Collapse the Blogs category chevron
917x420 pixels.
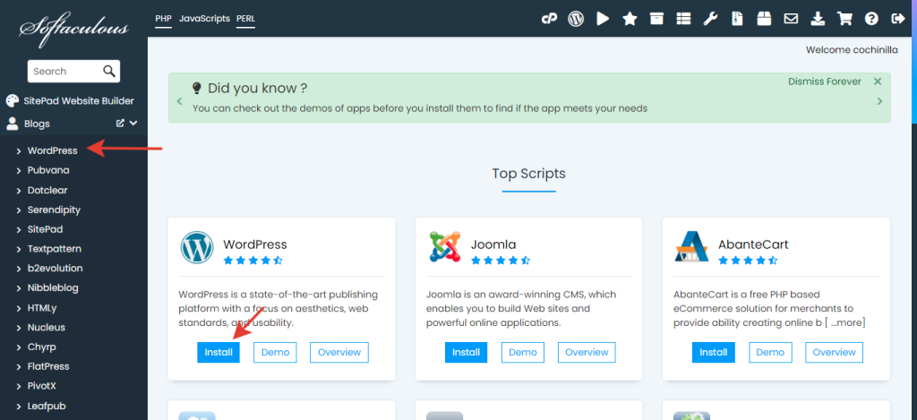click(x=133, y=123)
